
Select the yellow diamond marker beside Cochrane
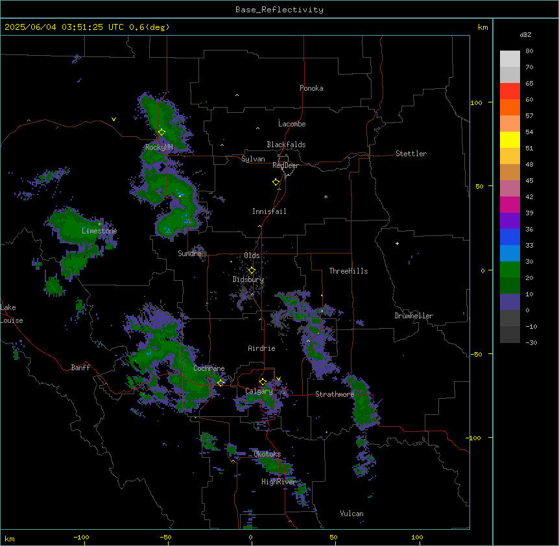220,383
